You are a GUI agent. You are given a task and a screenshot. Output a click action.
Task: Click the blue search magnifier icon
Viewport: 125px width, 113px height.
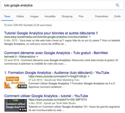(117, 5)
